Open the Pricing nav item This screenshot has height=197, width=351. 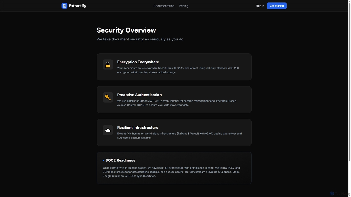coord(183,6)
